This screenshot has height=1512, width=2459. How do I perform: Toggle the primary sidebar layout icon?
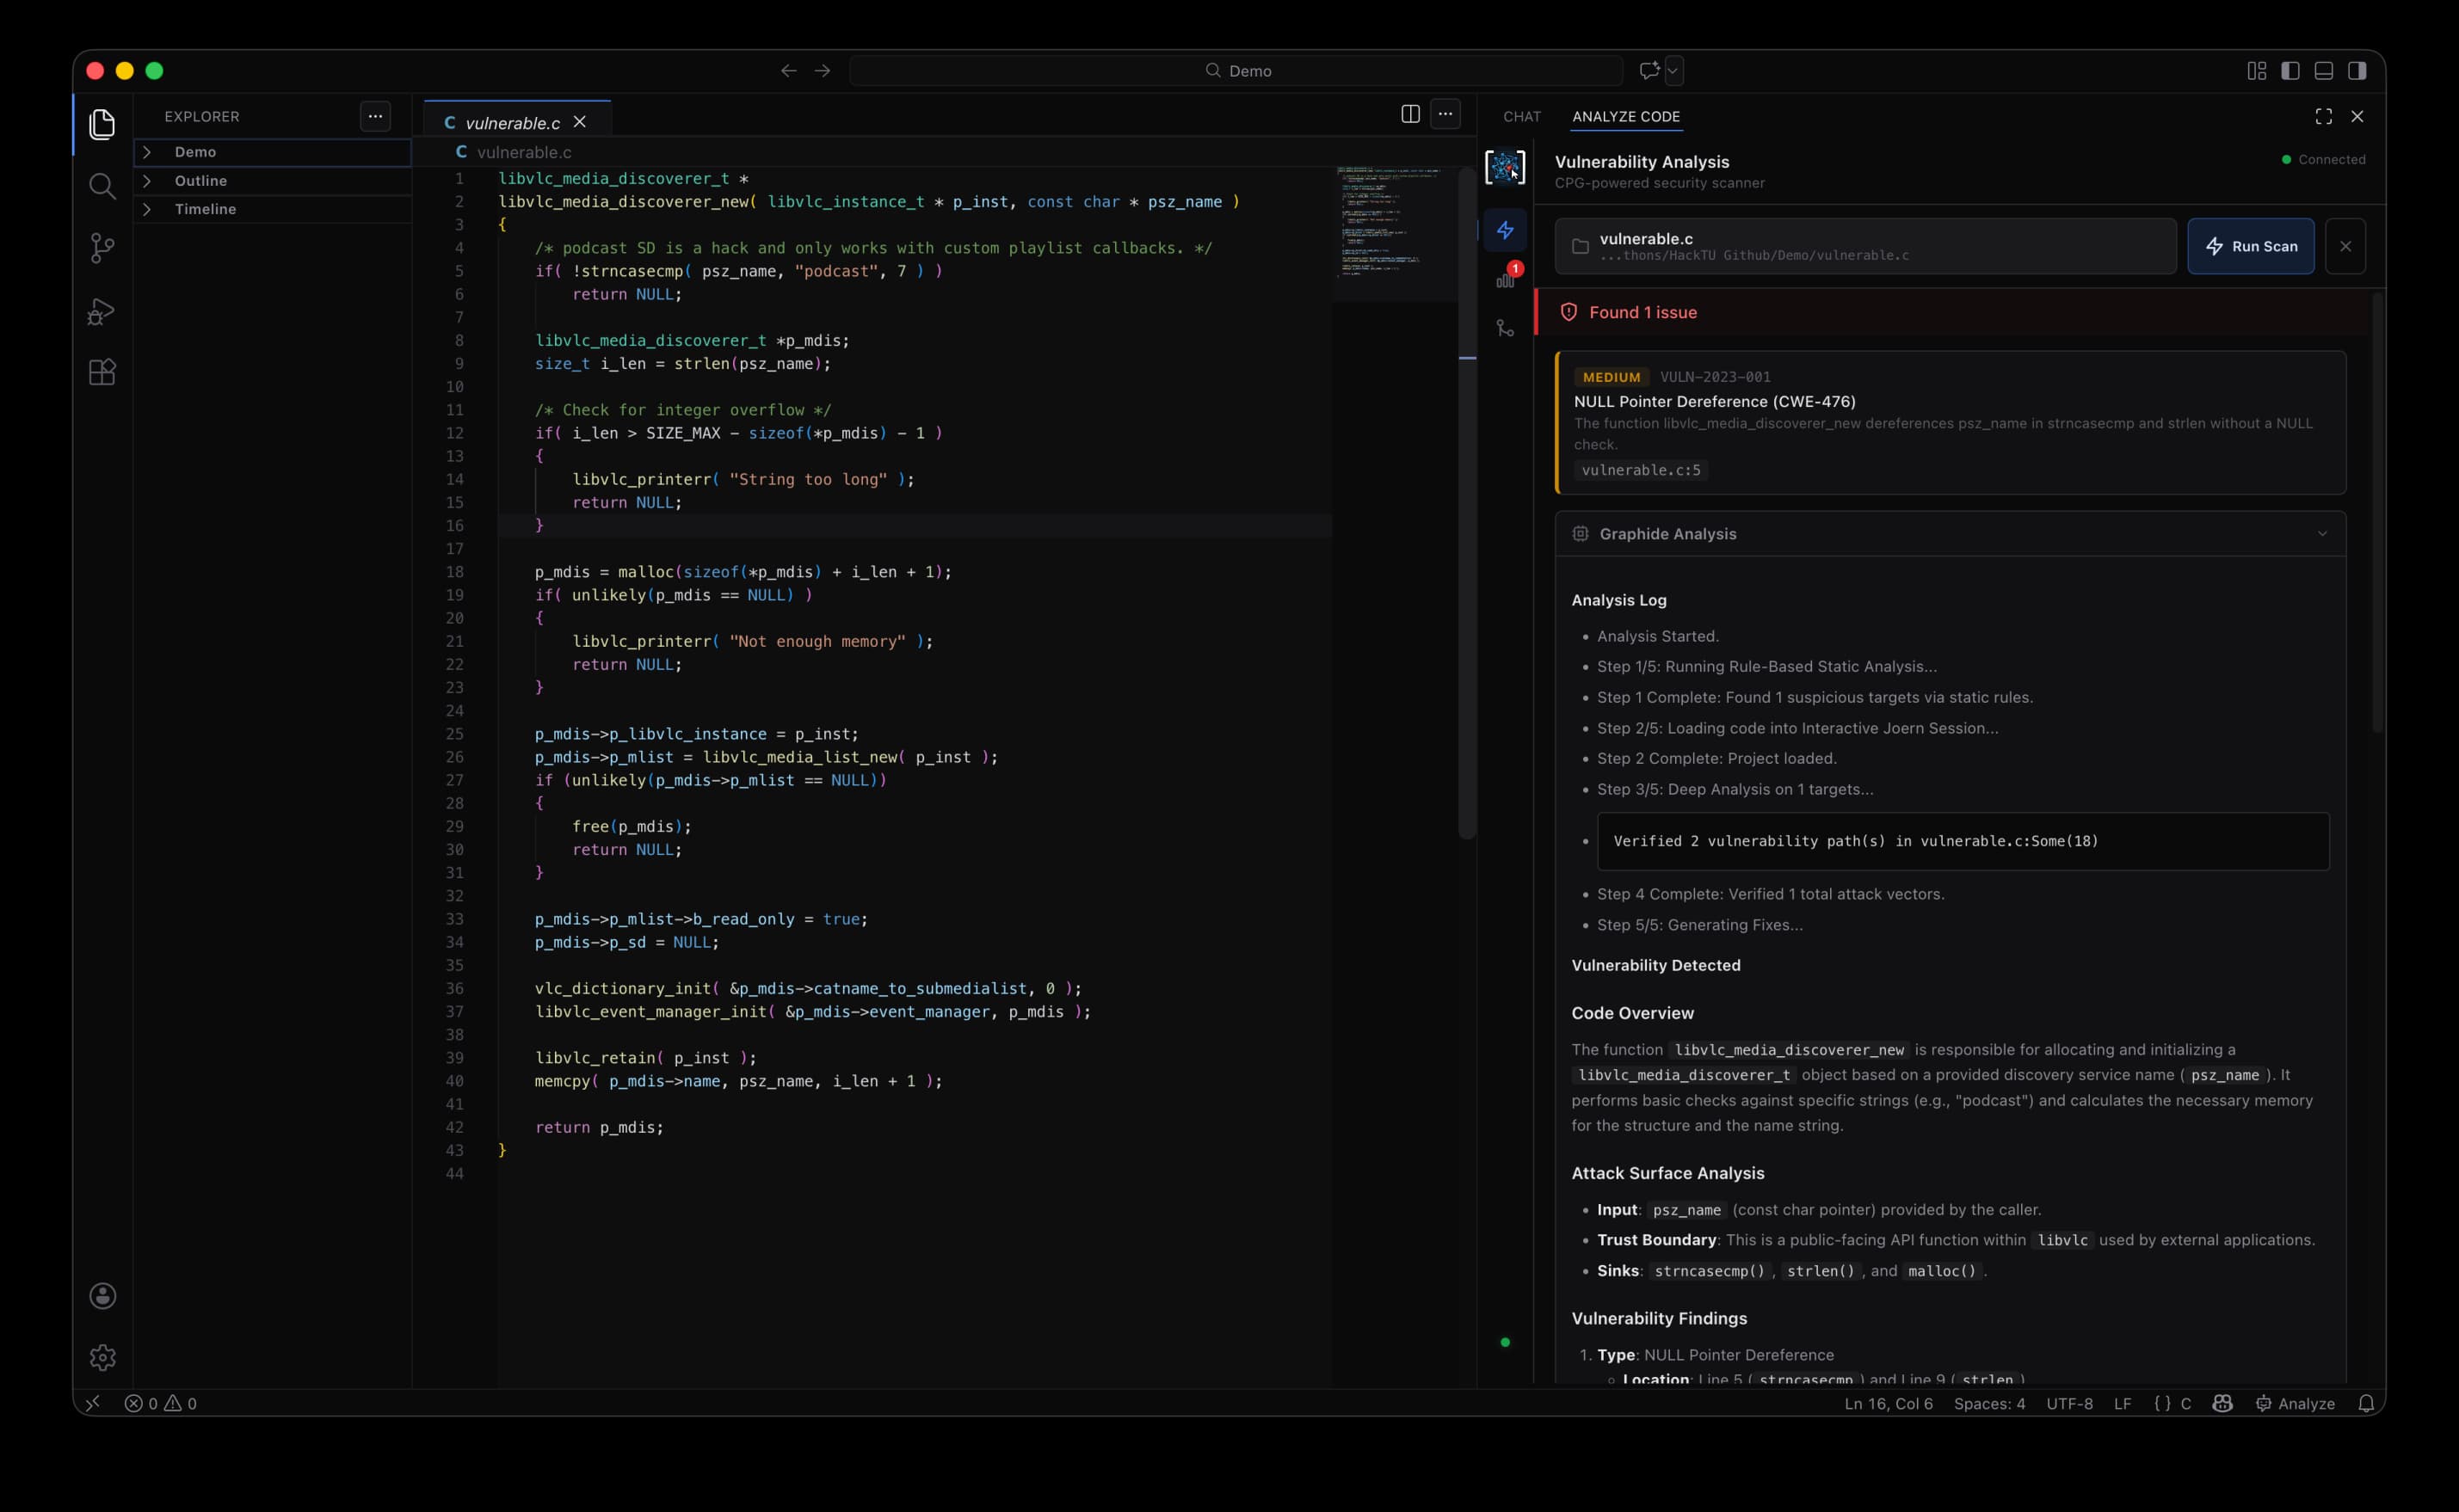(2290, 71)
